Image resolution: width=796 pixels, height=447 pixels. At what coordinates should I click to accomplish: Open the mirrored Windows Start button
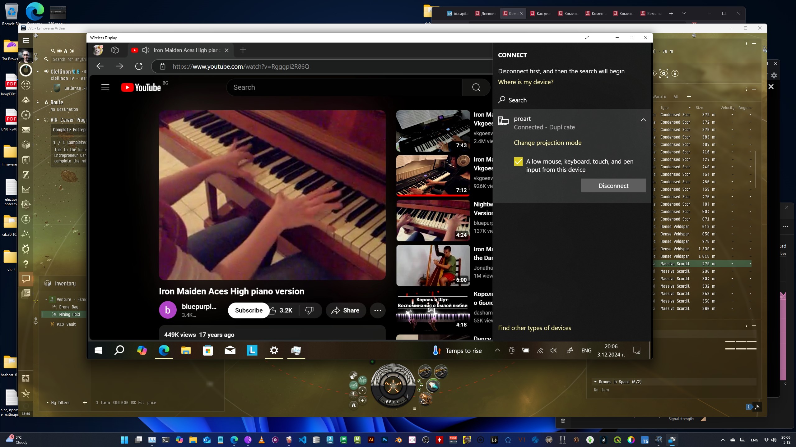[98, 350]
